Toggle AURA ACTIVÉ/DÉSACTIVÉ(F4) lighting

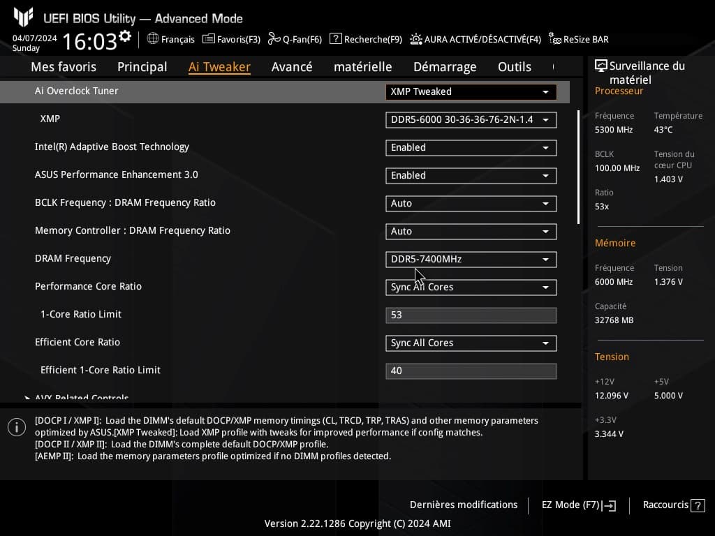(475, 39)
